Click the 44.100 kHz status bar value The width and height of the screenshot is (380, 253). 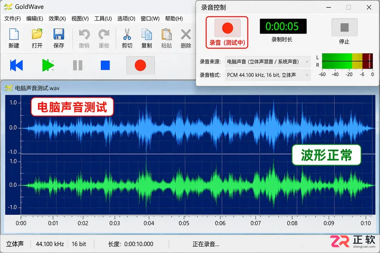pyautogui.click(x=50, y=244)
